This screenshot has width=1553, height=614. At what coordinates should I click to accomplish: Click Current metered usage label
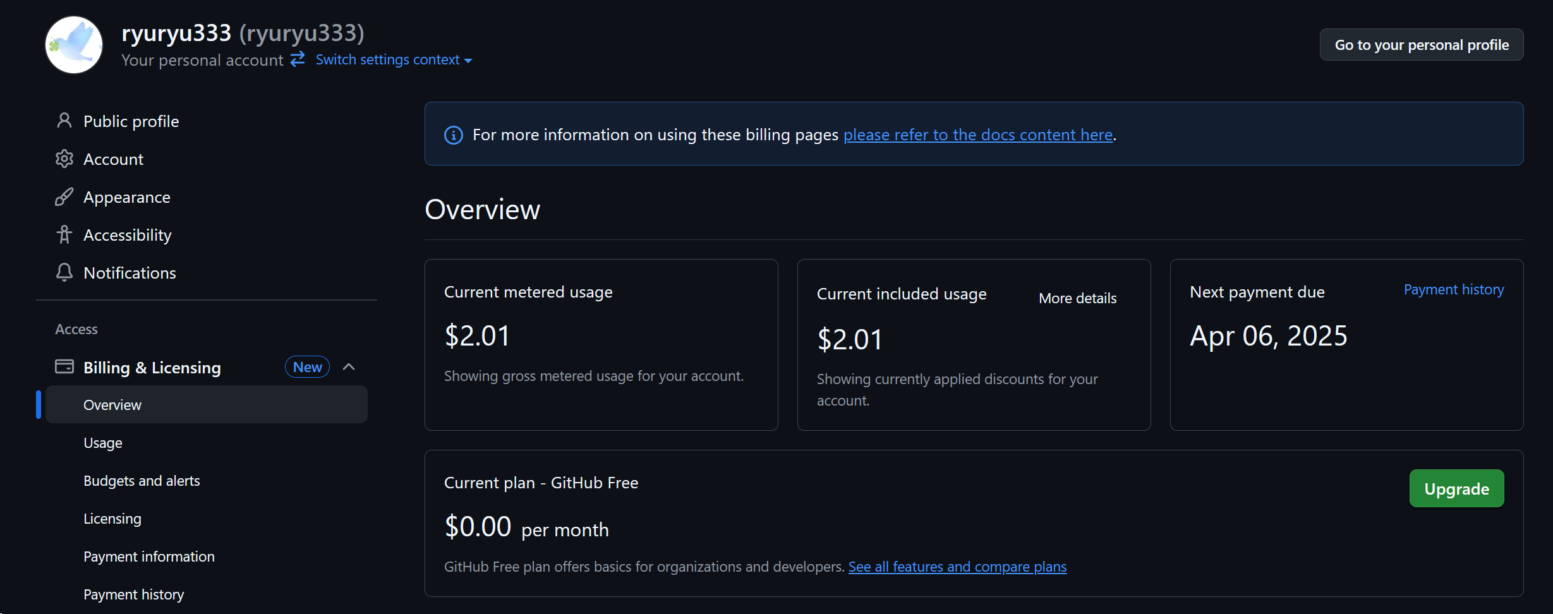pyautogui.click(x=528, y=292)
